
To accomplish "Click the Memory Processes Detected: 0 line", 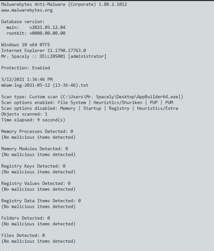I will 37,131.
